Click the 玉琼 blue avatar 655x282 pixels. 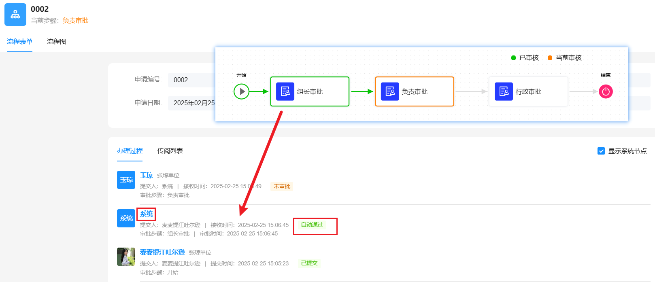tap(126, 180)
